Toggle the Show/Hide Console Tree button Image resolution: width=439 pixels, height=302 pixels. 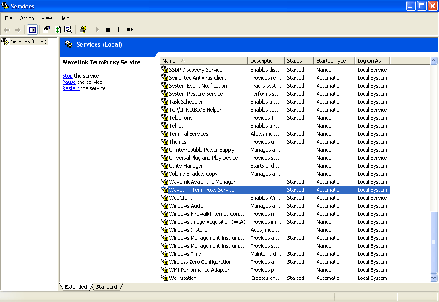(32, 29)
